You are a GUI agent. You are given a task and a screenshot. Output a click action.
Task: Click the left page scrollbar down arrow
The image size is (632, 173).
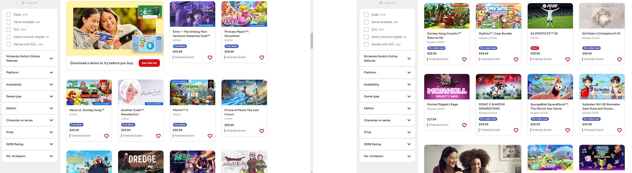[x=312, y=172]
